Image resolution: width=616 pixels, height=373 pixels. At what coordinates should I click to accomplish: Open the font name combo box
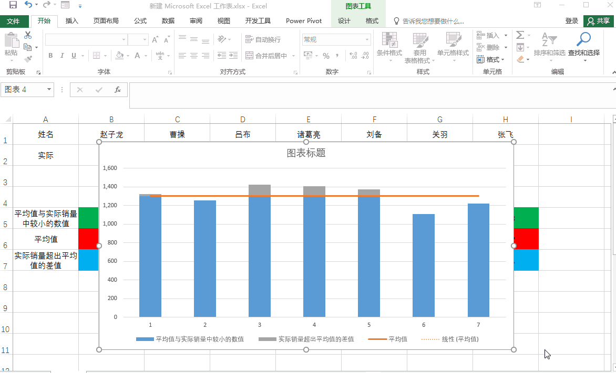tap(86, 40)
